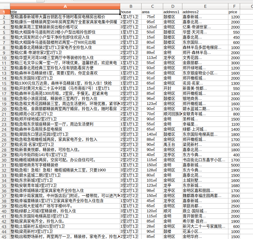Click price cell 3000 in row 11
The image size is (253, 239).
pos(234,63)
